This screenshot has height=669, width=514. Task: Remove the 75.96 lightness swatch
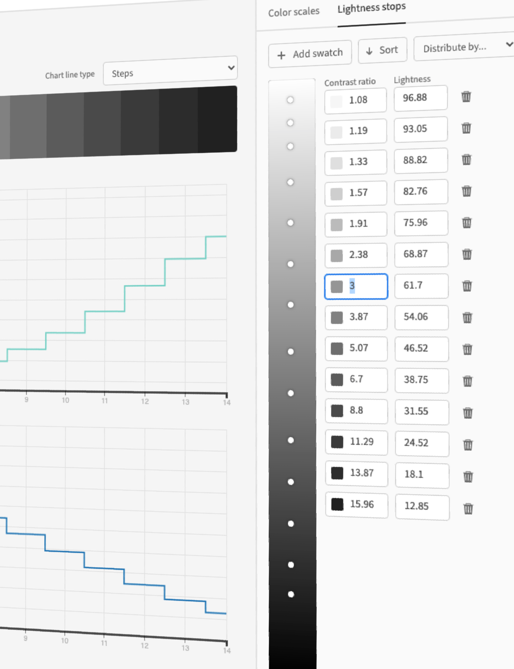pyautogui.click(x=467, y=223)
